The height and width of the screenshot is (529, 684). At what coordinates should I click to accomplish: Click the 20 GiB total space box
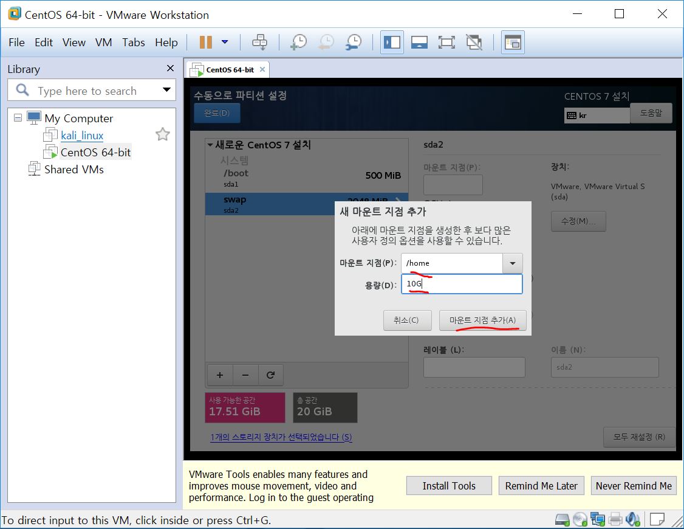click(325, 407)
